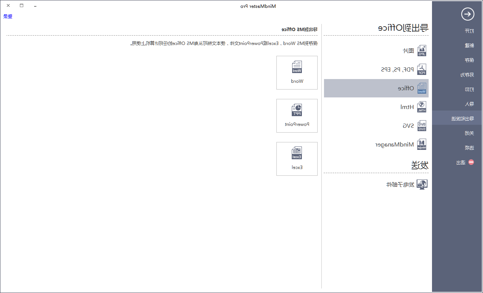The width and height of the screenshot is (483, 293).
Task: Select the SVG export label
Action: (408, 126)
